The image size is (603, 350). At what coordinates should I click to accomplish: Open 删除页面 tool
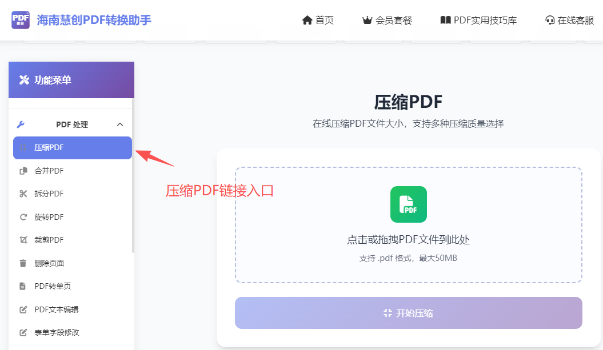(49, 263)
